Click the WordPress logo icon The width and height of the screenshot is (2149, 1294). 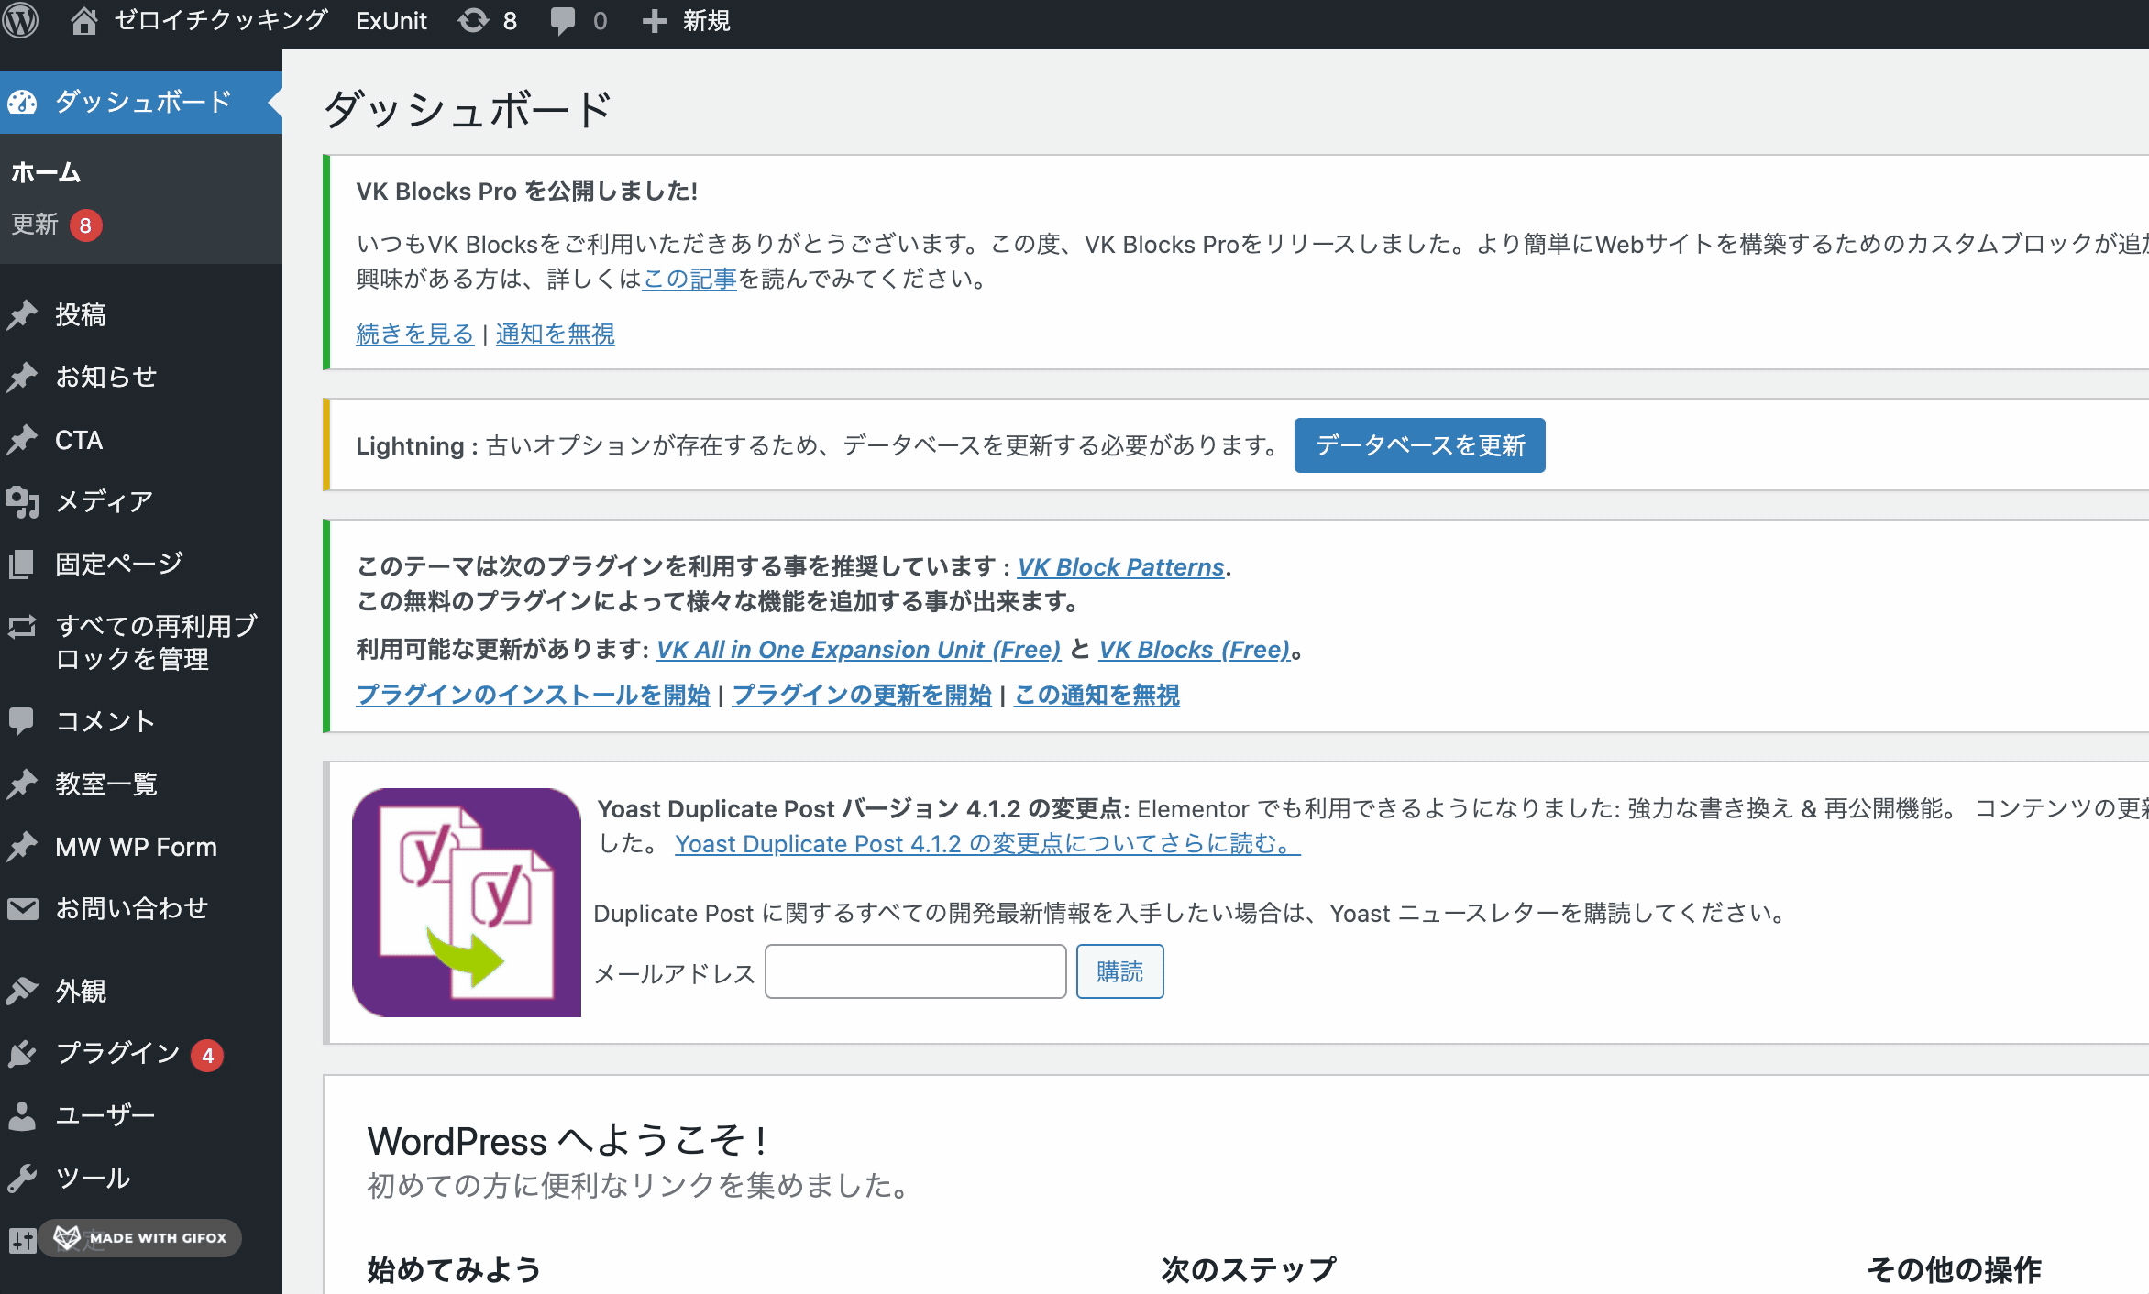20,20
